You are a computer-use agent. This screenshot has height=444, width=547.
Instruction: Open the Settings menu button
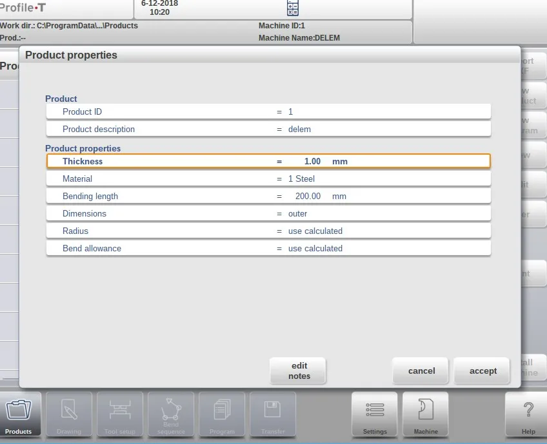[375, 414]
